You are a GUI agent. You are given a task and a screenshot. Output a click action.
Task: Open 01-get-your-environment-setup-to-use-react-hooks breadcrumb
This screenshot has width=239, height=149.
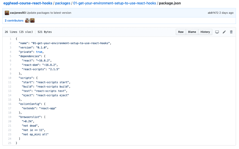tap(115, 3)
